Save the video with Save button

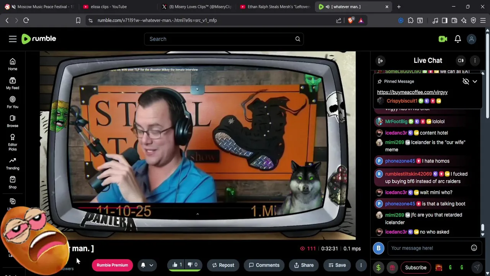337,265
